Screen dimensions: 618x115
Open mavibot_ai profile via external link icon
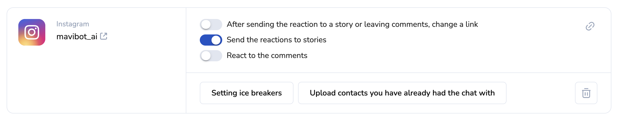pyautogui.click(x=104, y=36)
